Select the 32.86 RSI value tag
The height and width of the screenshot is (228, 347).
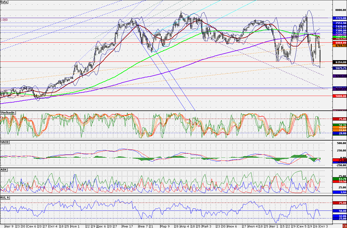340,216
